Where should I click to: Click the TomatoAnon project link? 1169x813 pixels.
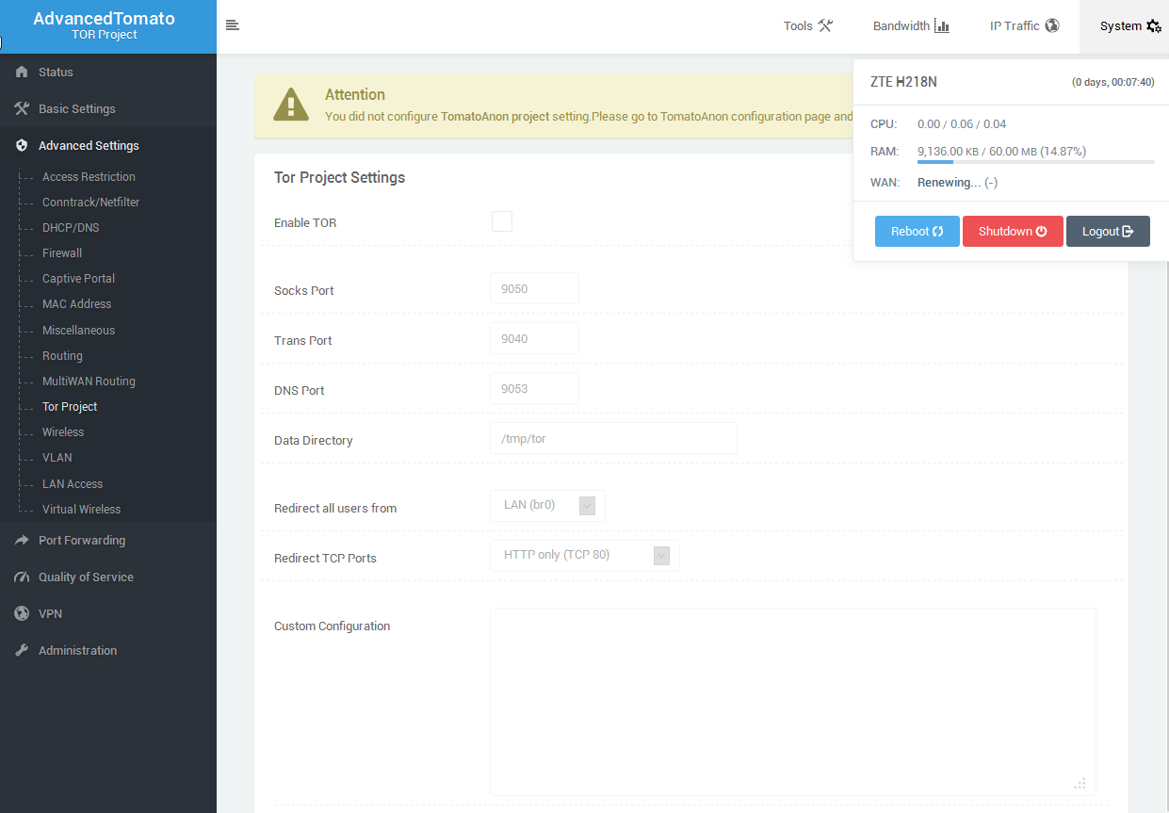pos(495,117)
